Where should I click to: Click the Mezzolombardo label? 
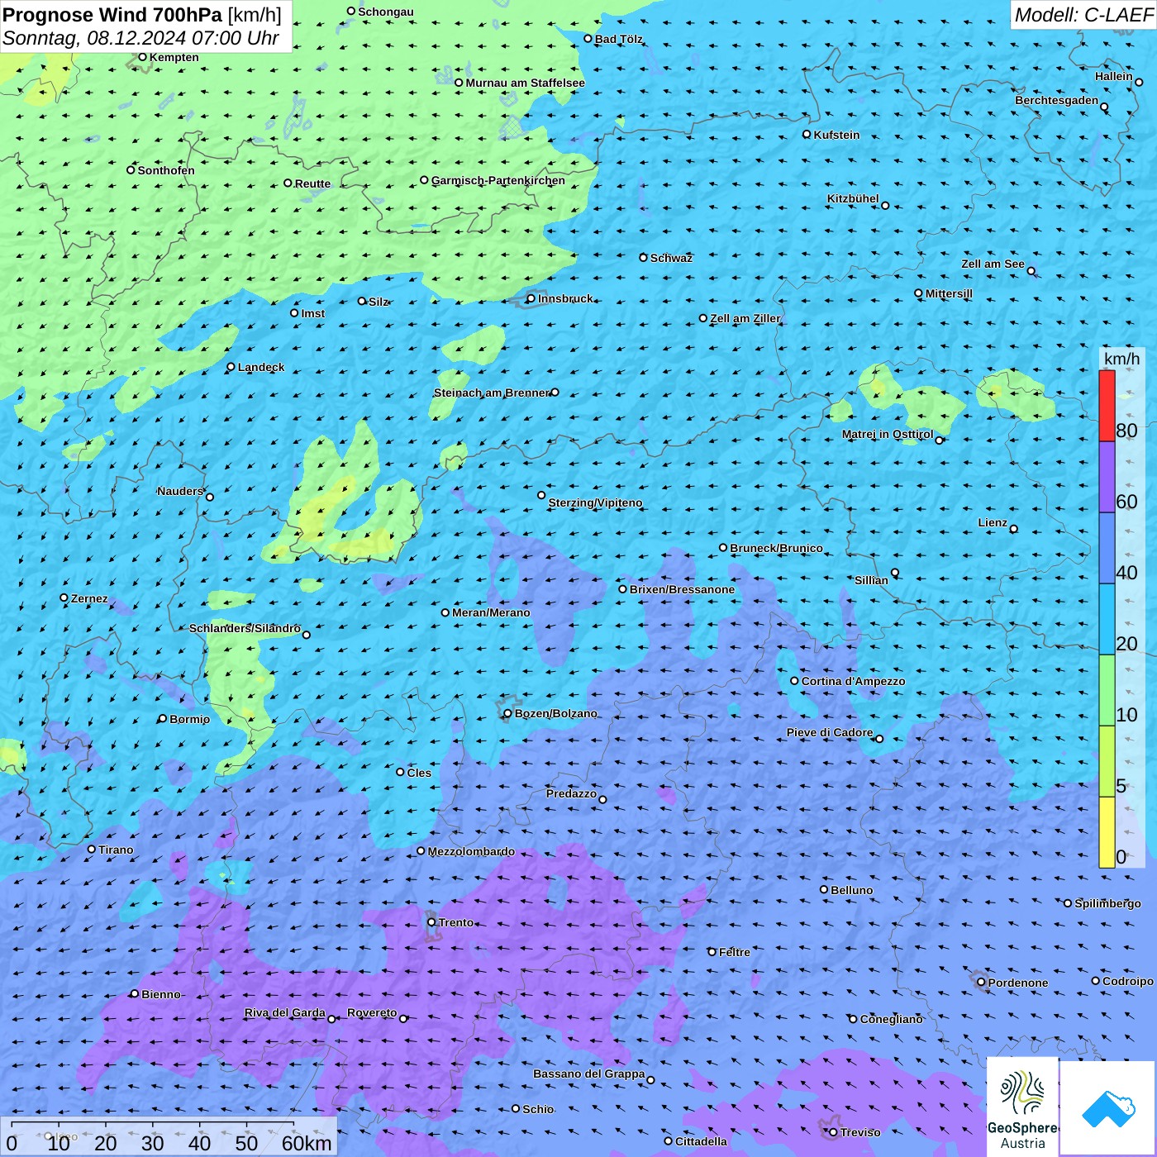(471, 851)
